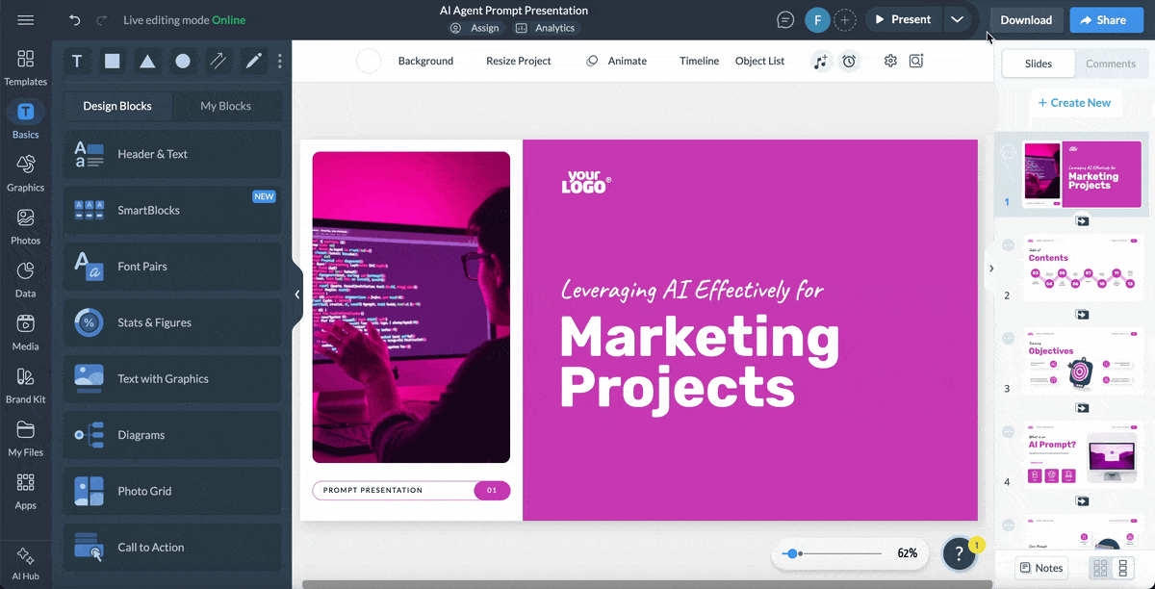Select the pen drawing tool
This screenshot has height=589, width=1155.
[x=253, y=62]
